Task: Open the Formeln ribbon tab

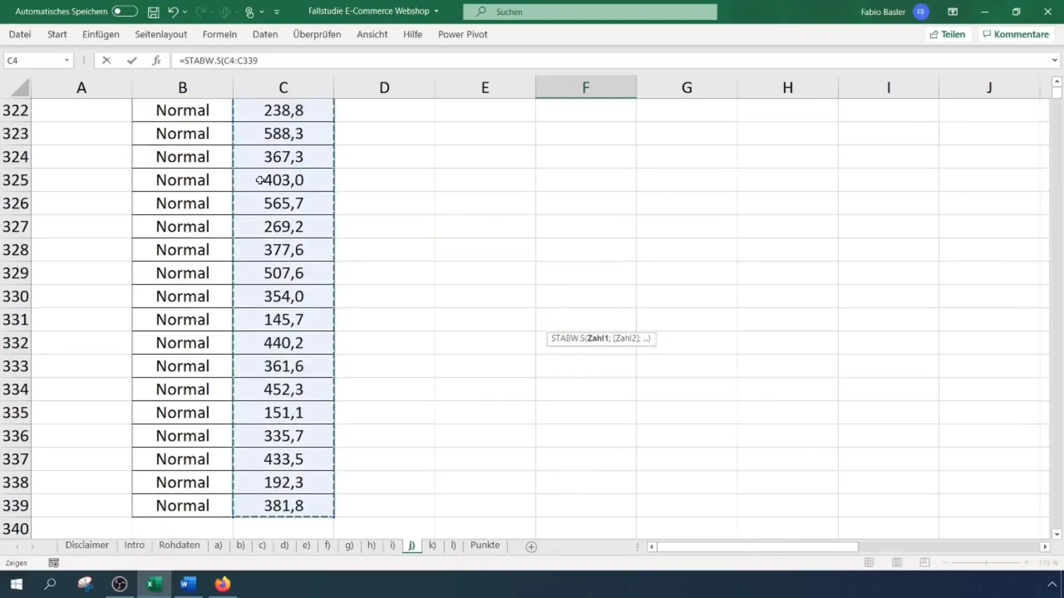Action: point(219,34)
